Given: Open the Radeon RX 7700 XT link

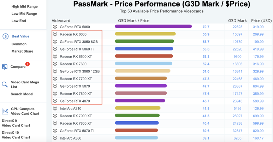Looking at the screenshot, I should pos(76,79).
